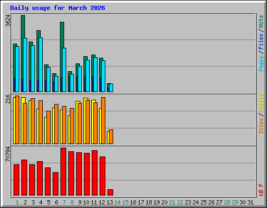The width and height of the screenshot is (267, 208).
Task: Click day 31 on the x-axis
Action: click(x=250, y=202)
